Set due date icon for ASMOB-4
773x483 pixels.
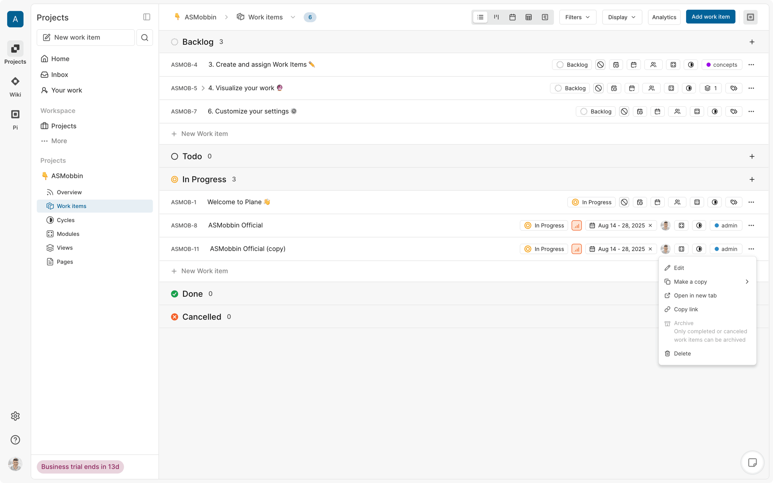tap(634, 65)
